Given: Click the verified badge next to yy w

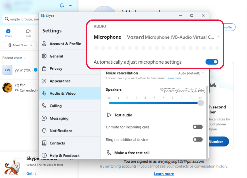Looking at the screenshot, I should click(x=36, y=70).
